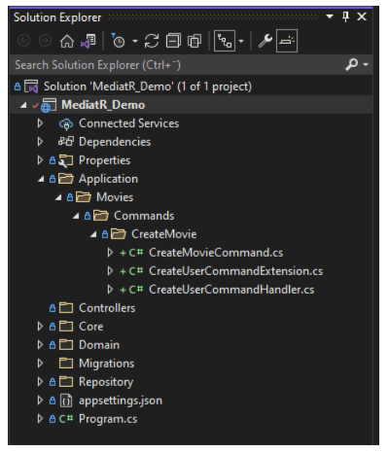Go to Home view in Solution Explorer
The width and height of the screenshot is (389, 453).
click(x=67, y=41)
